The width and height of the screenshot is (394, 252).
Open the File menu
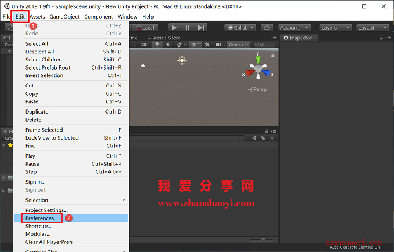point(6,17)
